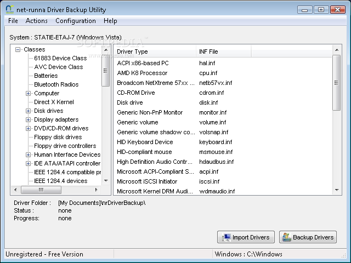
Task: Expand the Display adapters tree node
Action: click(x=28, y=119)
